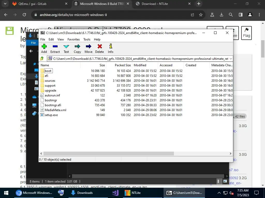The height and width of the screenshot is (198, 265).
Task: Sort by Name column header
Action: [60, 65]
